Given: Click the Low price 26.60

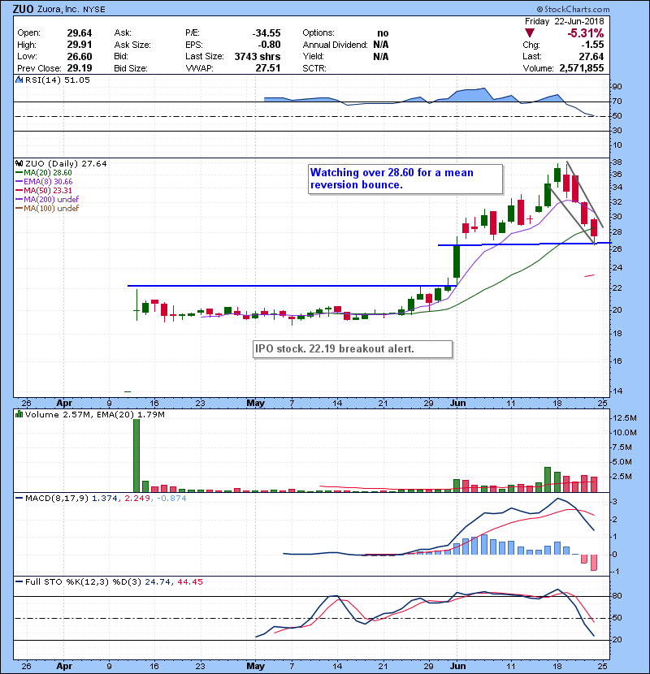Looking at the screenshot, I should tap(80, 57).
